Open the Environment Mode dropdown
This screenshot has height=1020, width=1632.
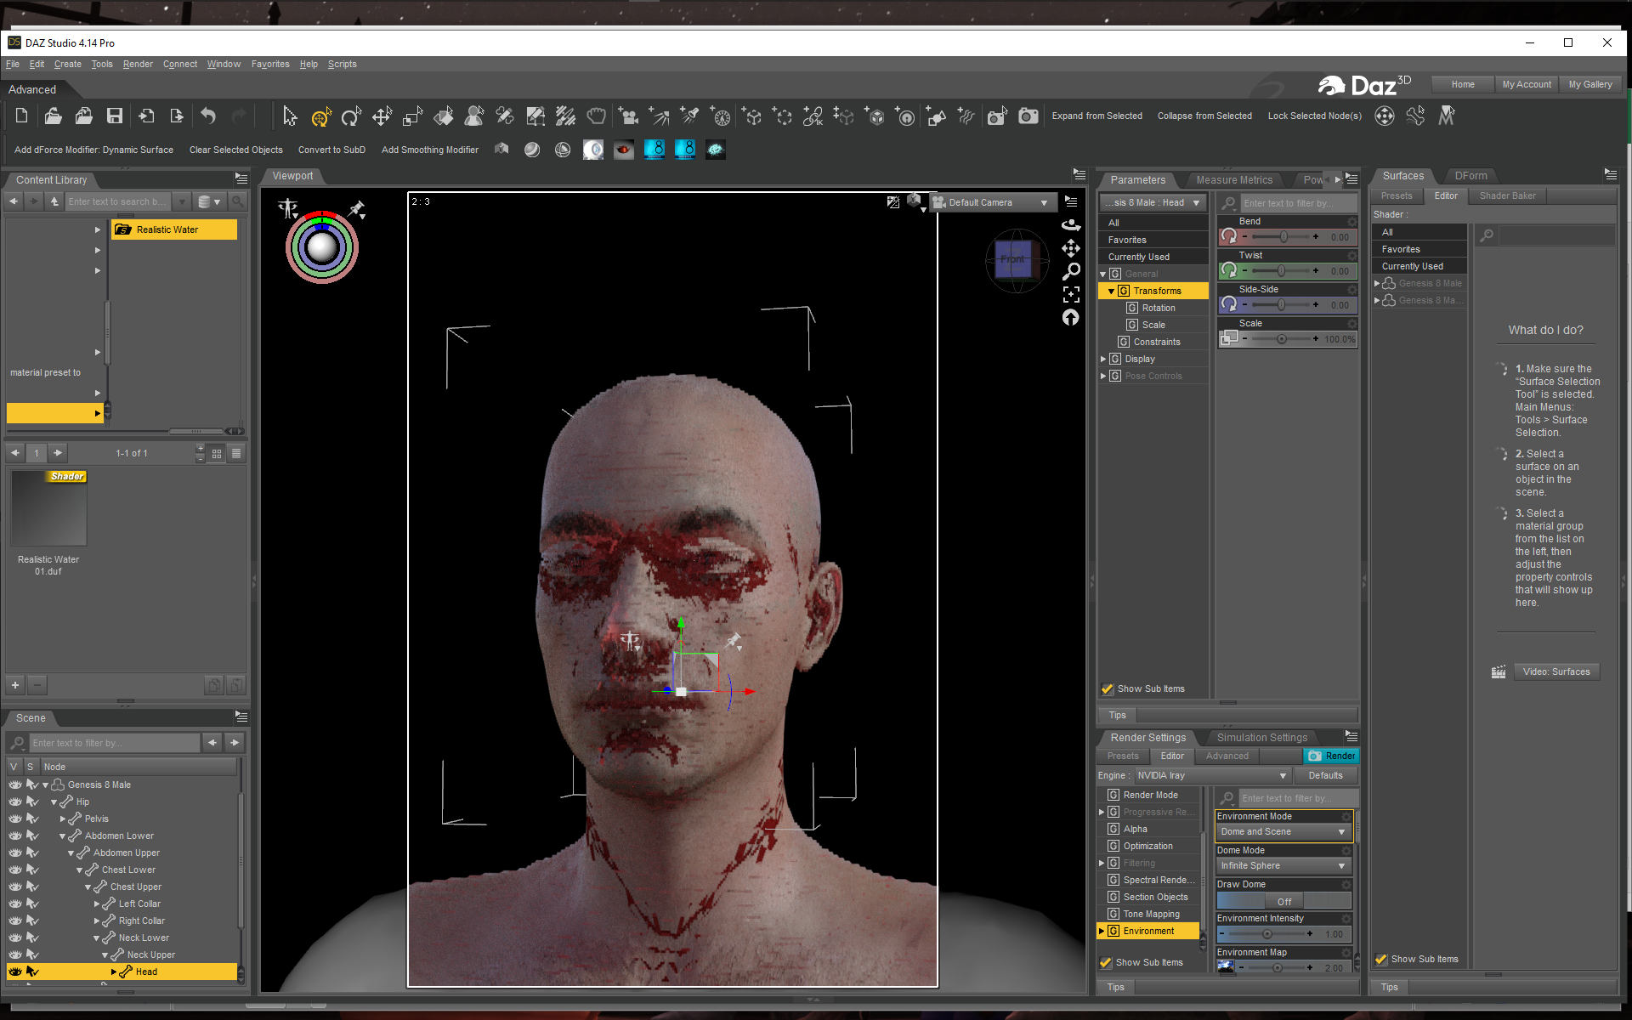[1283, 831]
